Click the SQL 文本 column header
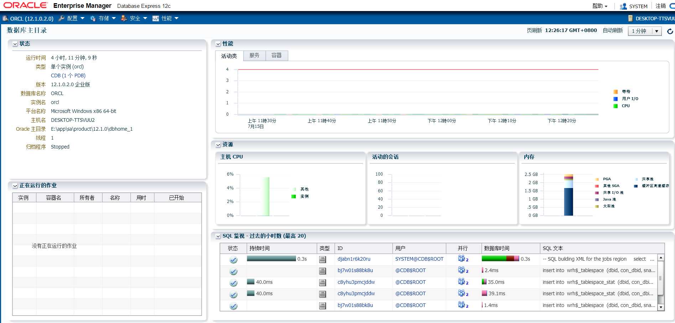 602,248
